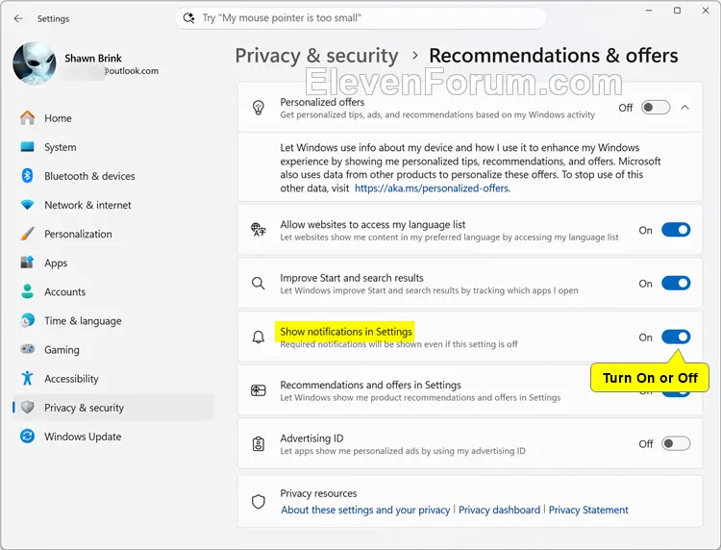
Task: Open Personalization settings
Action: 114,234
